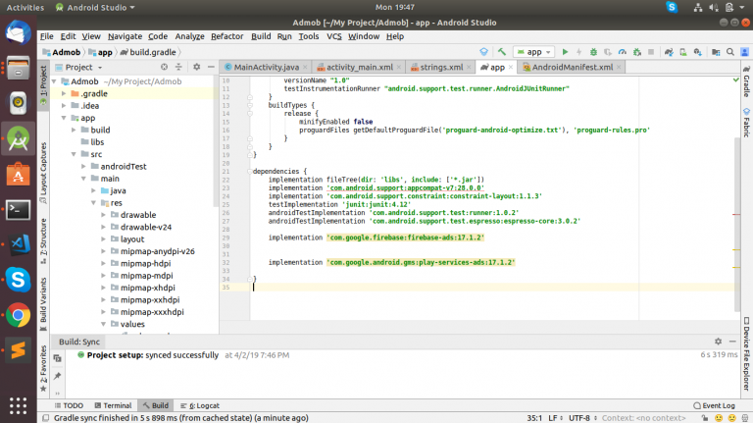The height and width of the screenshot is (423, 753).
Task: Expand the drawable folder
Action: [x=103, y=215]
